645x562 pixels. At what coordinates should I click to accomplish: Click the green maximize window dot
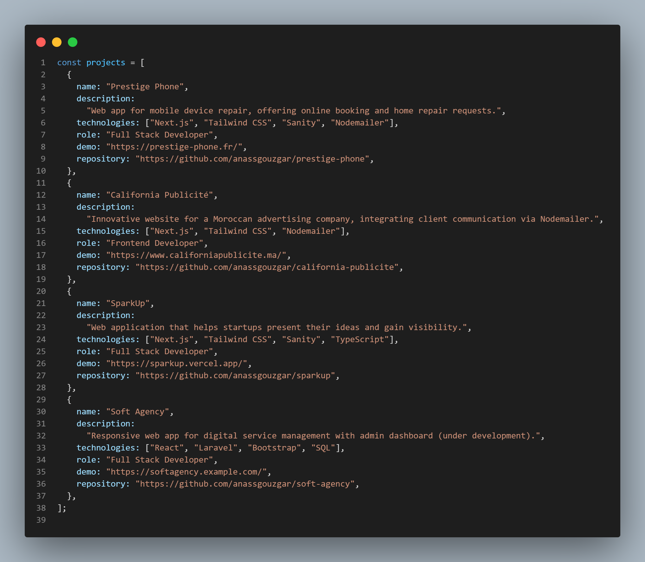click(73, 42)
